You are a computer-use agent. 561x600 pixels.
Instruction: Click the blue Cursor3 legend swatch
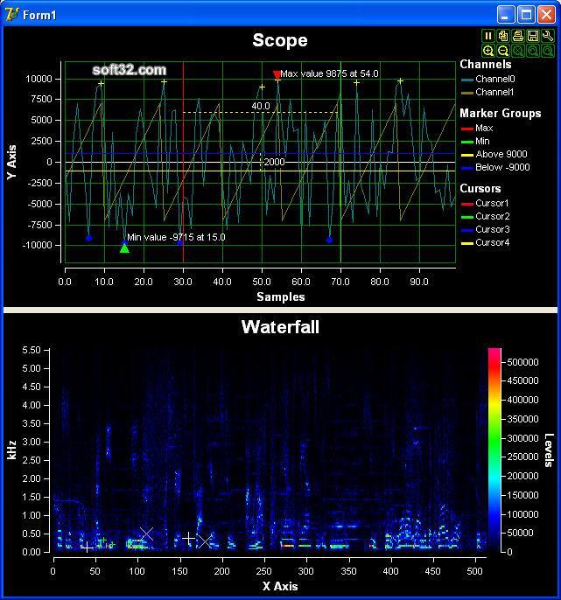[467, 230]
